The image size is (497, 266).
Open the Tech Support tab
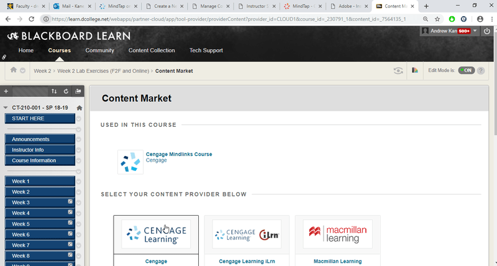point(206,50)
